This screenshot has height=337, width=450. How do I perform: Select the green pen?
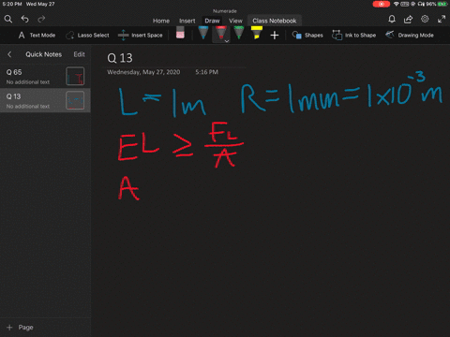coord(239,33)
